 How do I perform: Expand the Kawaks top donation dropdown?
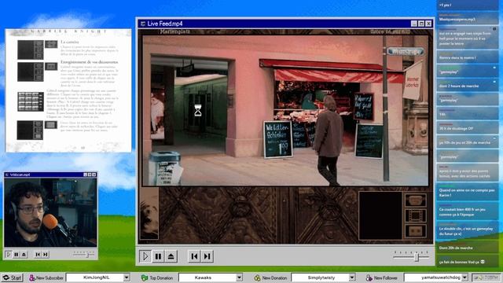click(x=239, y=277)
